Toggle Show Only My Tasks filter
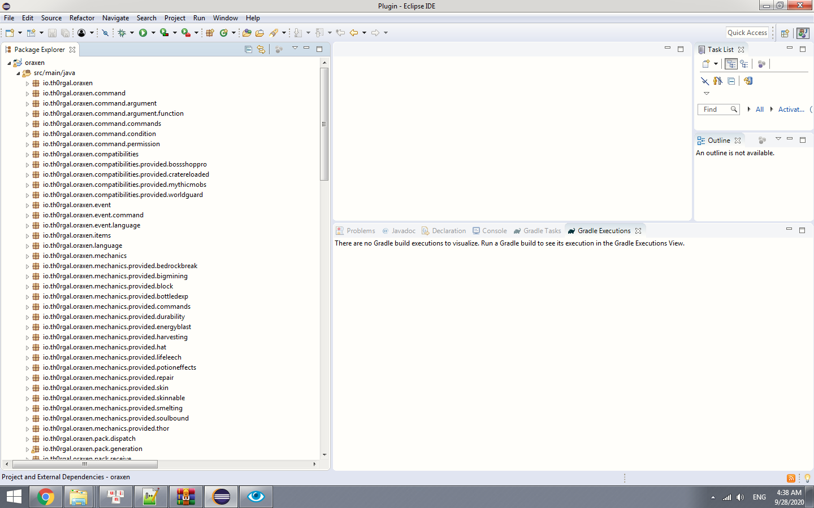The image size is (814, 508). point(718,81)
